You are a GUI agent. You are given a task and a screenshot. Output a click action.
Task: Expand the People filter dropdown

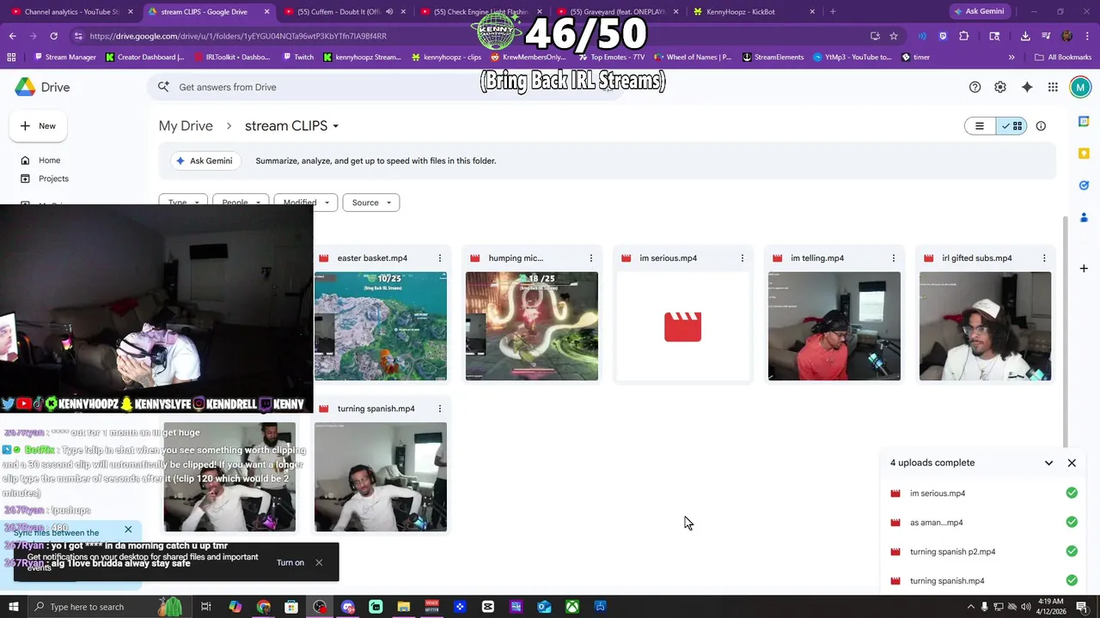click(x=241, y=203)
